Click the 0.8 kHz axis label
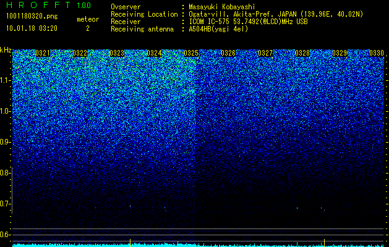 click(5, 173)
